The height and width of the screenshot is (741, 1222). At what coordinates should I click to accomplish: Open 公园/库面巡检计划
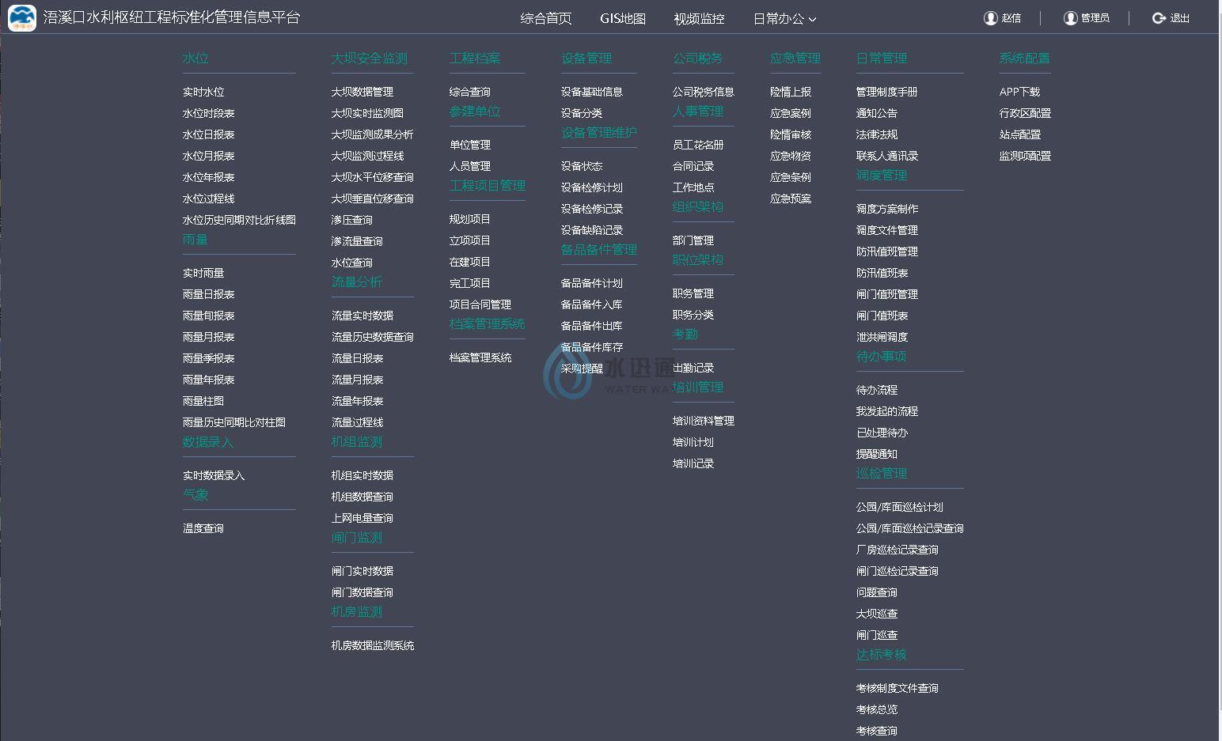pos(900,507)
